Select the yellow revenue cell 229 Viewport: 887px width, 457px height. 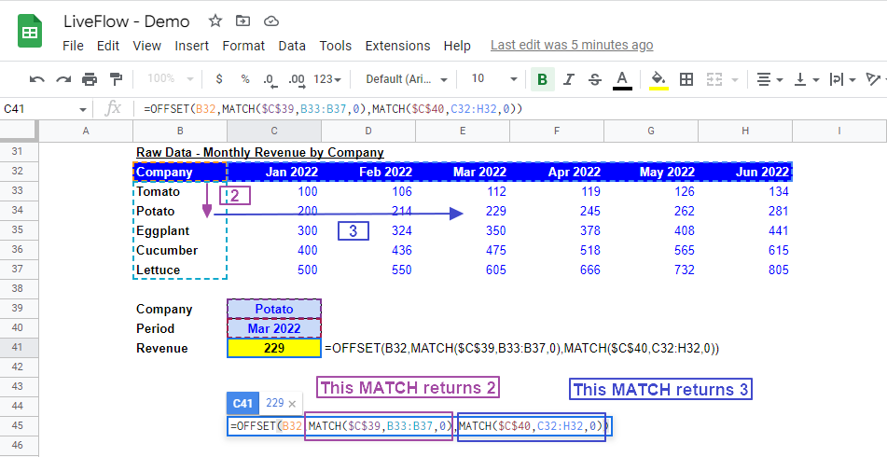[274, 348]
